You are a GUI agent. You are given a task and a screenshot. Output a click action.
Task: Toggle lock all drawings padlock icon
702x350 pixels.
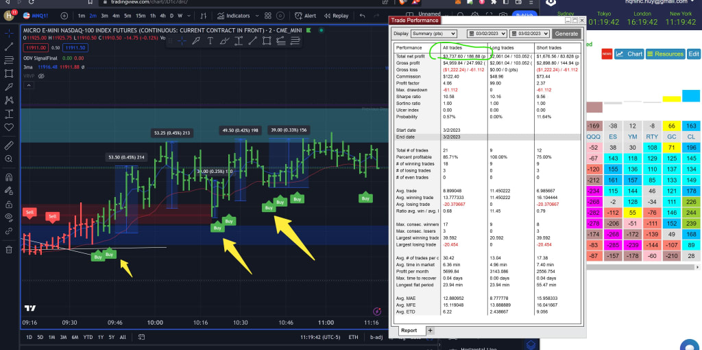[x=9, y=205]
